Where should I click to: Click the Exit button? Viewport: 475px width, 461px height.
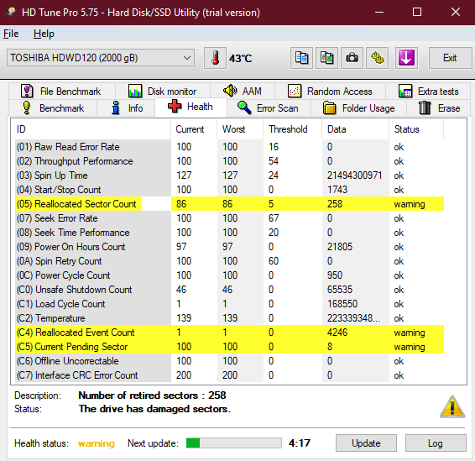450,58
